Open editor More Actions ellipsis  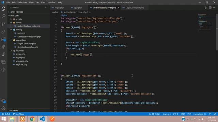[214, 8]
